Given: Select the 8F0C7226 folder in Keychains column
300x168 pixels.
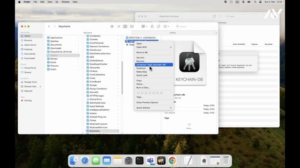Looking at the screenshot, I should (x=142, y=38).
